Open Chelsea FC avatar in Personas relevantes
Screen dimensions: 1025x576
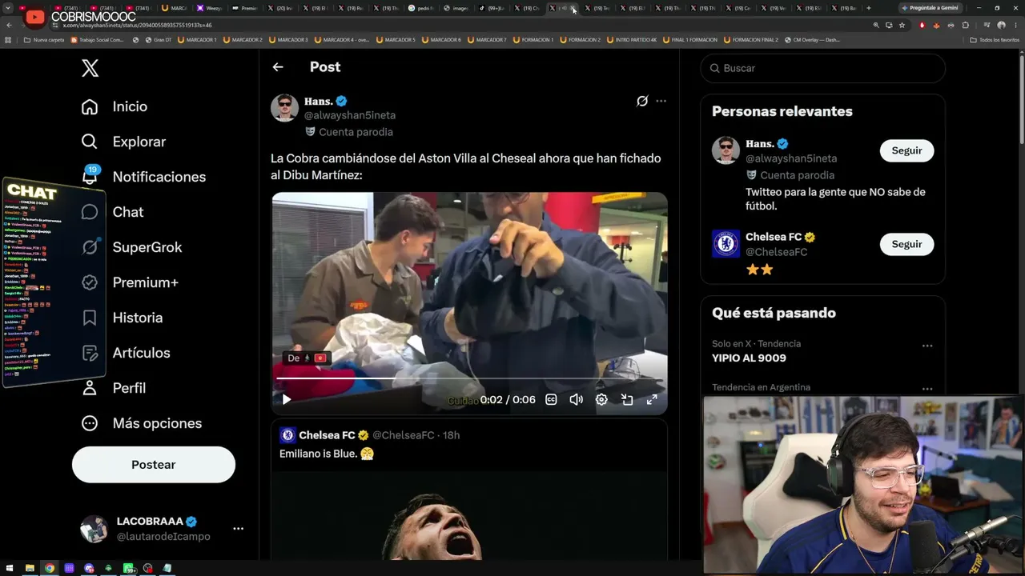click(x=726, y=244)
